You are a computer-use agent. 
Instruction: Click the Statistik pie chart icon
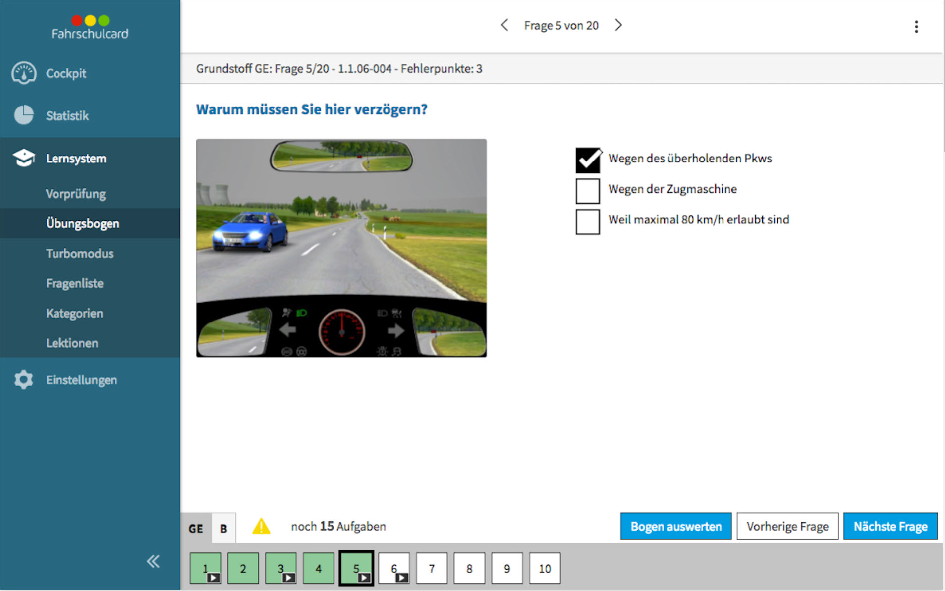click(24, 115)
